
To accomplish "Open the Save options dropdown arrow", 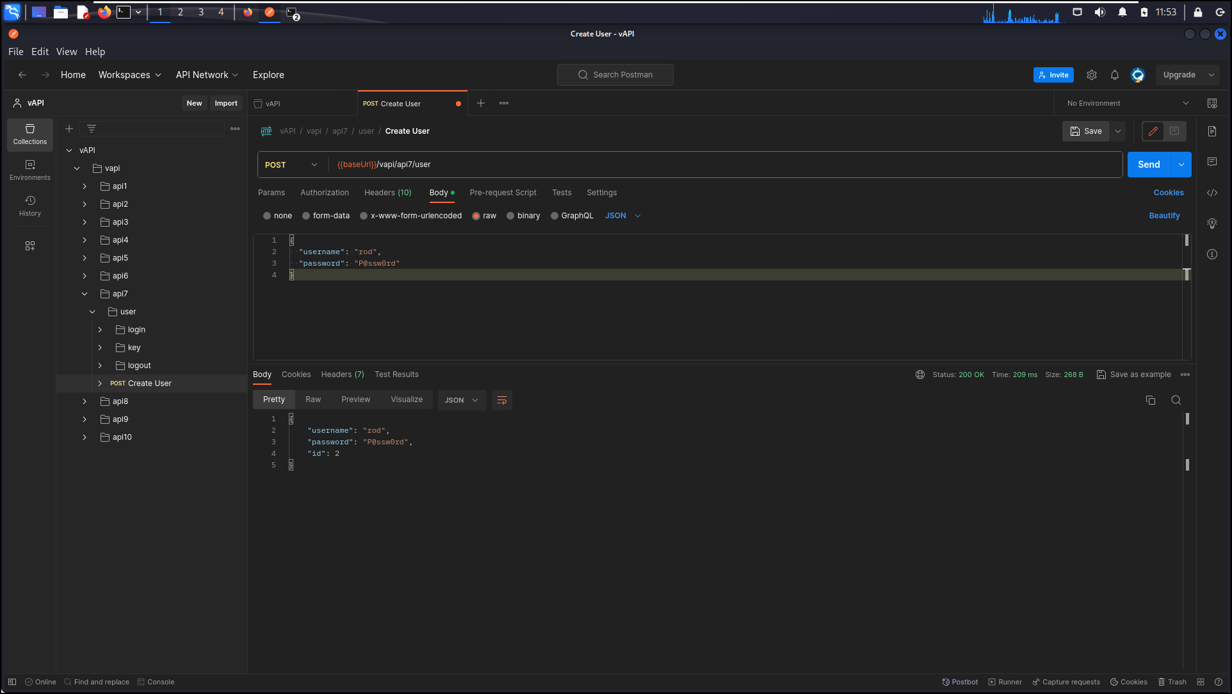I will (1118, 131).
